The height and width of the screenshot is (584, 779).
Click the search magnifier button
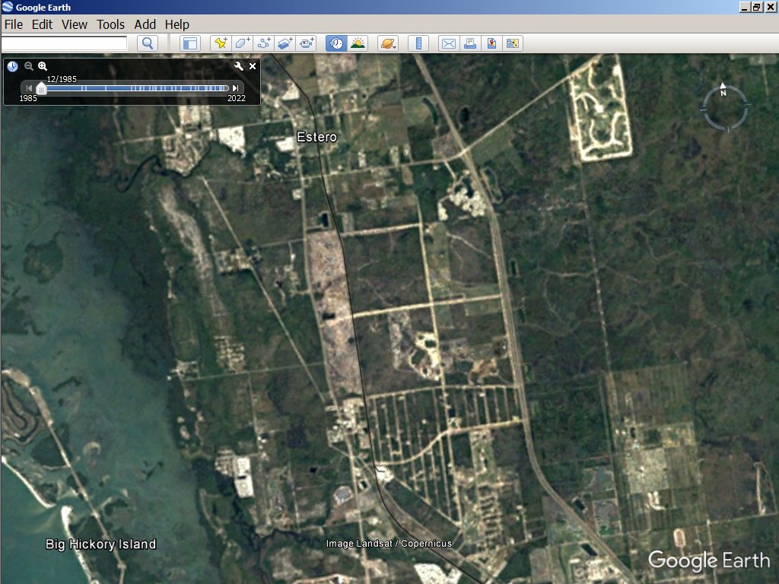click(x=148, y=43)
